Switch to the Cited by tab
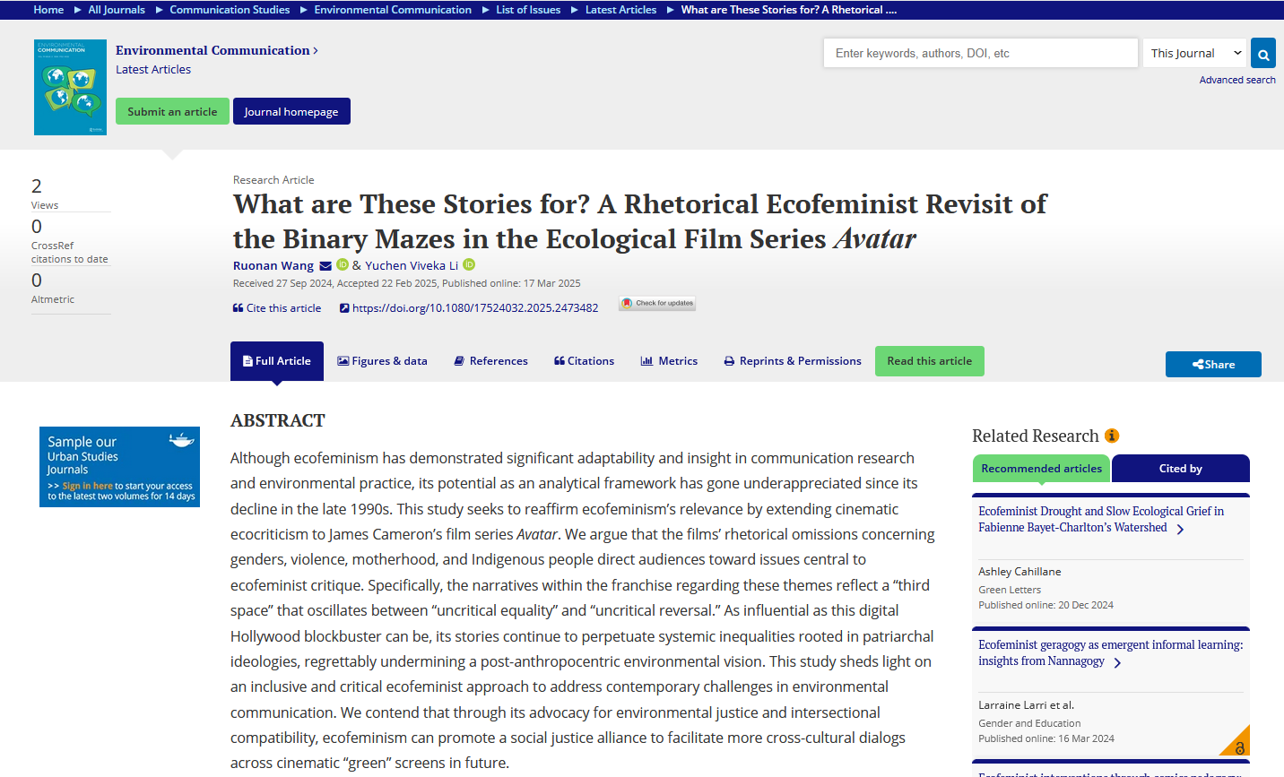1284x777 pixels. 1180,469
